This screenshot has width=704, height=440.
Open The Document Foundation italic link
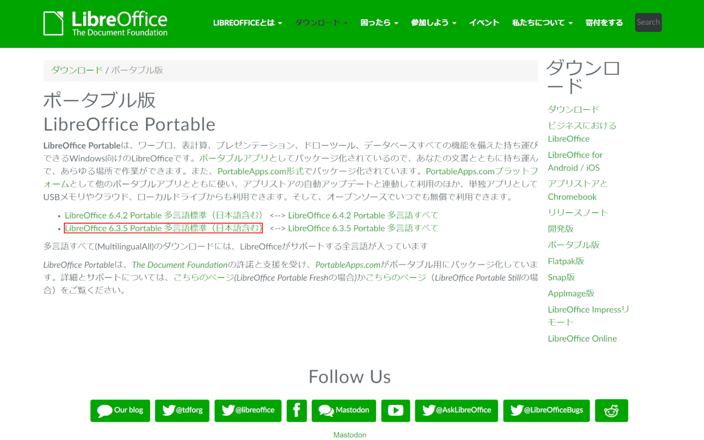point(180,265)
